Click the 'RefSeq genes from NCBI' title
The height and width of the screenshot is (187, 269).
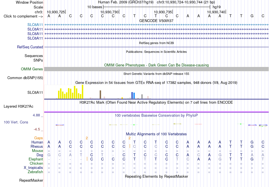(157, 43)
